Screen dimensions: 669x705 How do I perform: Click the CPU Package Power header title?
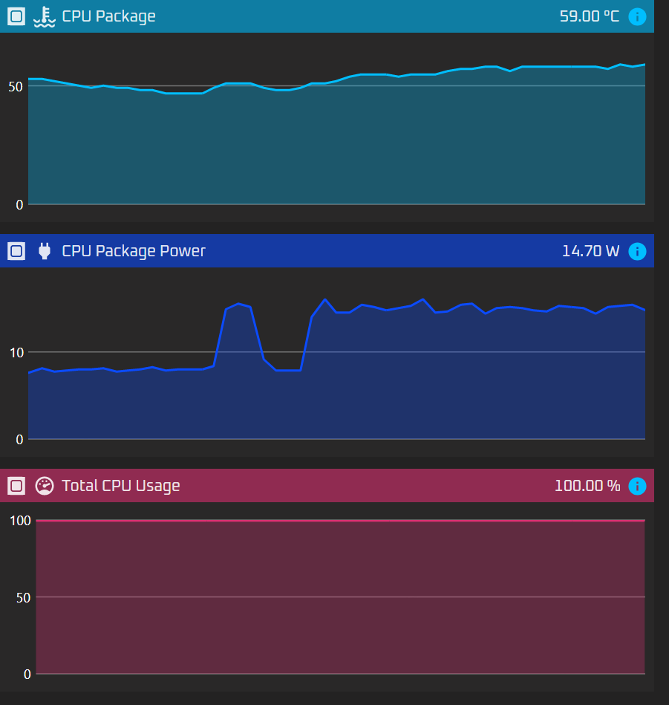[x=134, y=251]
